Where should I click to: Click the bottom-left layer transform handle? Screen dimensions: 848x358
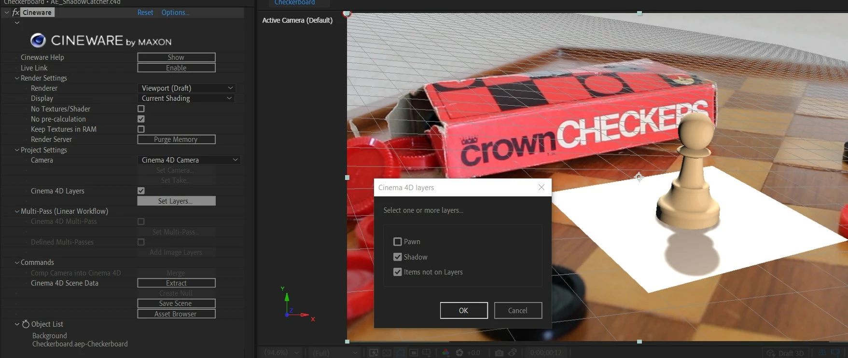point(347,342)
